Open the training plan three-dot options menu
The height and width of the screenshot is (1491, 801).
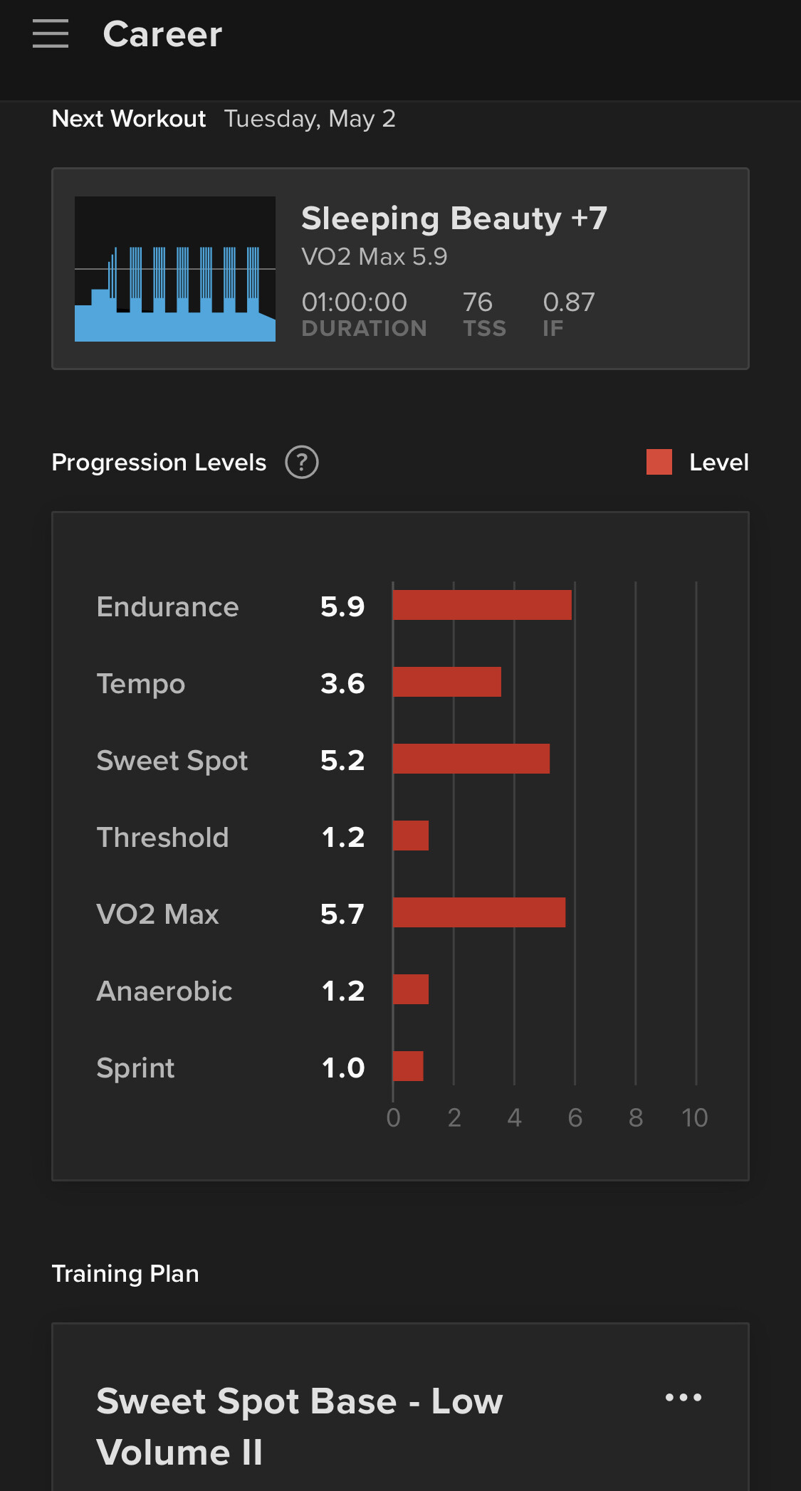[x=683, y=1398]
